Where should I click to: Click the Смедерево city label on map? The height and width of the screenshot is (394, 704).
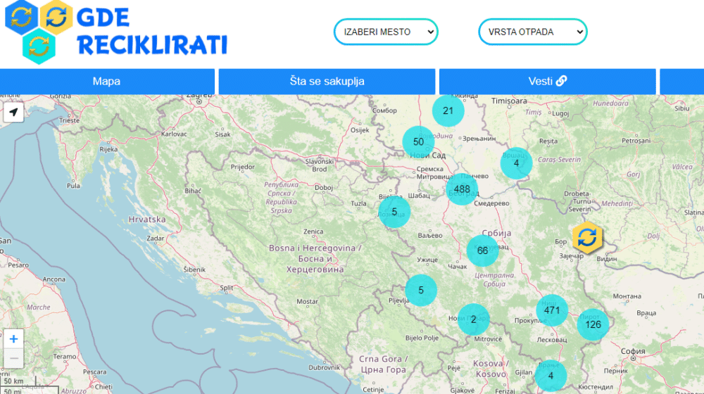(x=491, y=203)
